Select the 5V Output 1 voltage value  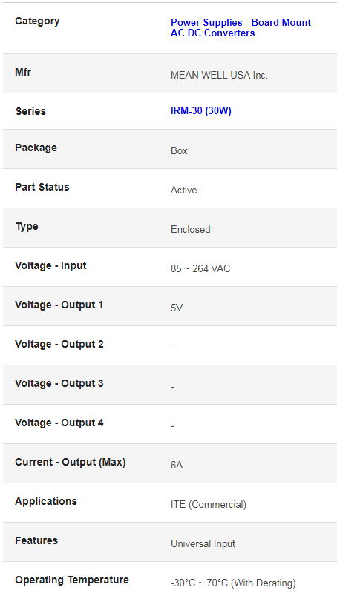tap(177, 308)
